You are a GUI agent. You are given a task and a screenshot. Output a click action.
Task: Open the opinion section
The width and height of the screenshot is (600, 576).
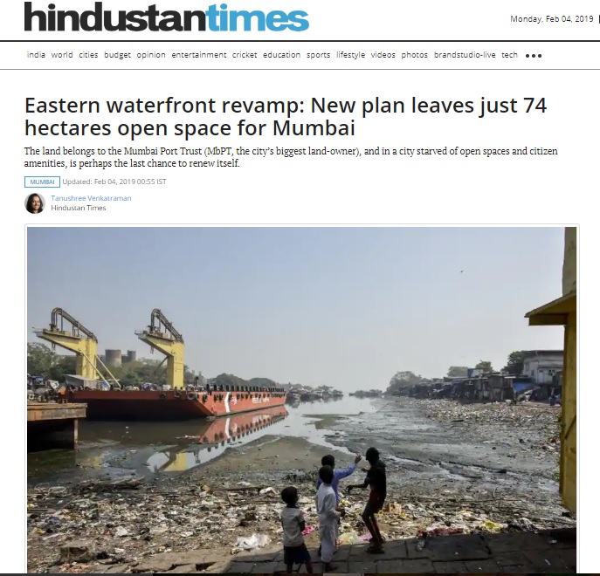(x=151, y=55)
